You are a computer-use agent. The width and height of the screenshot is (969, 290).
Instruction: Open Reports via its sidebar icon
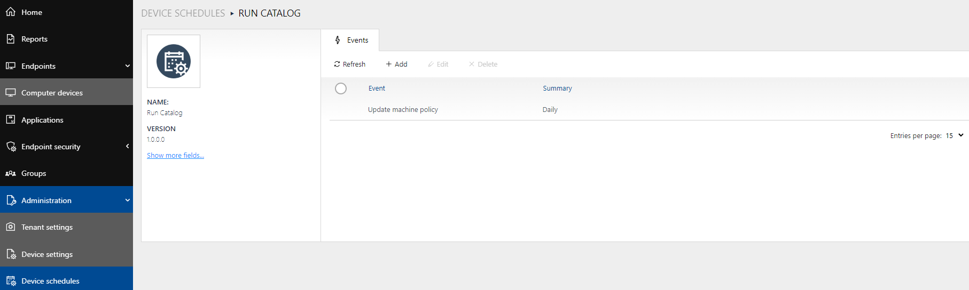pyautogui.click(x=11, y=39)
